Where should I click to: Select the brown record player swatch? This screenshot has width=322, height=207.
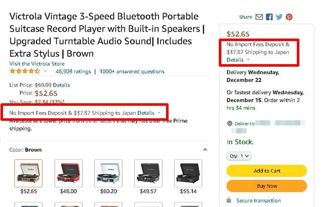[28, 173]
